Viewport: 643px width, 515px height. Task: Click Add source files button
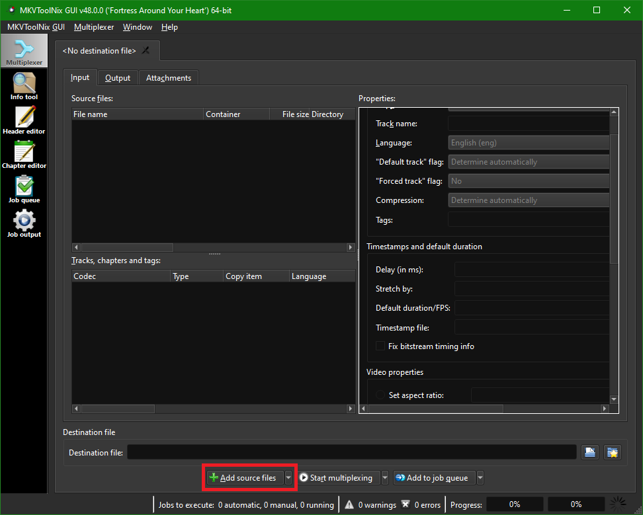click(245, 478)
